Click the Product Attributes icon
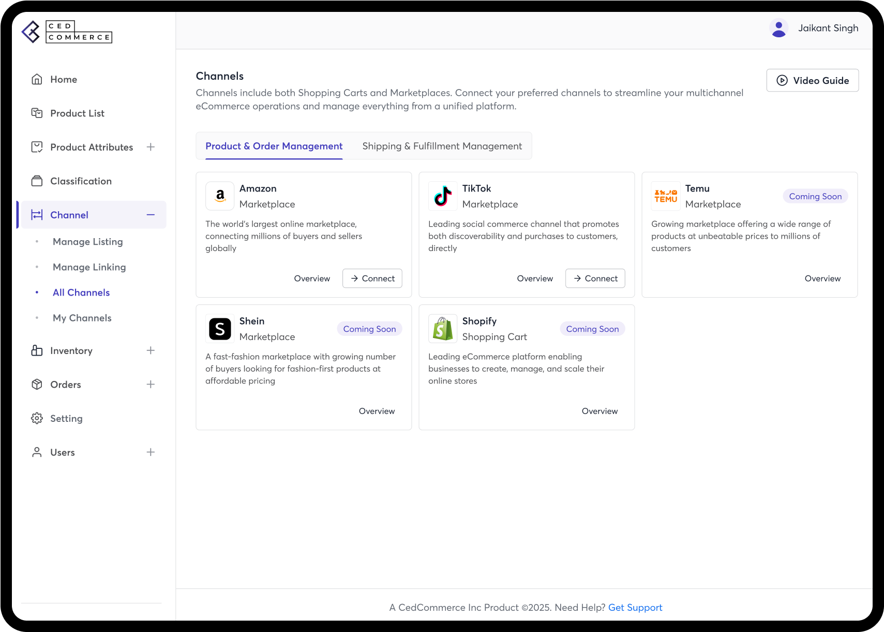 point(37,147)
